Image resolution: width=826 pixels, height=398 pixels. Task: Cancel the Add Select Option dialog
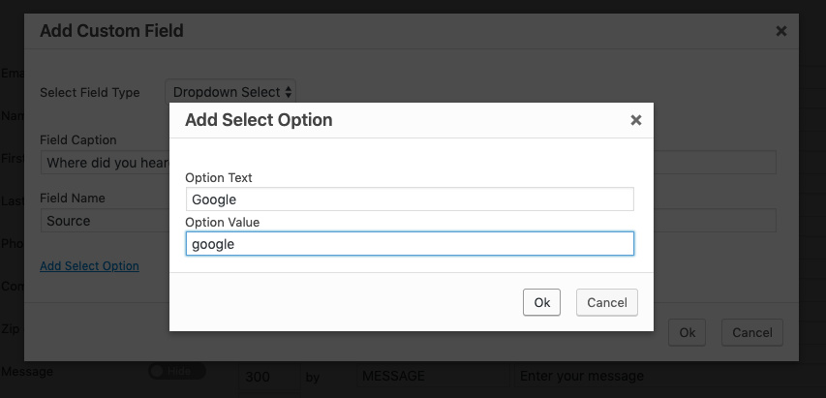607,302
